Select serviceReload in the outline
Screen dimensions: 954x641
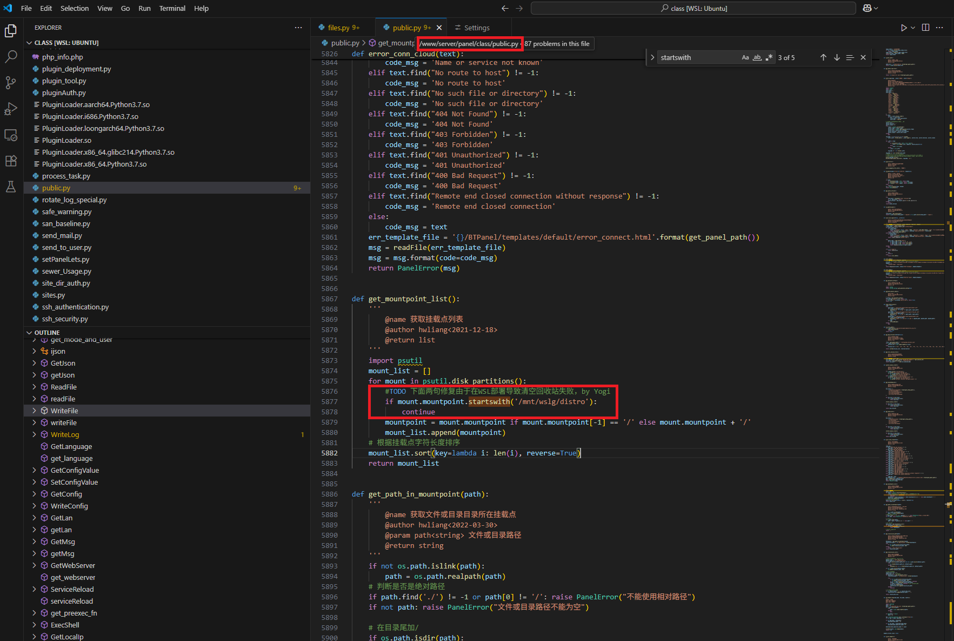[x=167, y=601]
